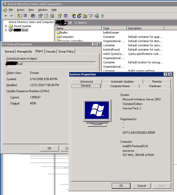
Task: Switch to the Computer Name tab
Action: (x=120, y=86)
